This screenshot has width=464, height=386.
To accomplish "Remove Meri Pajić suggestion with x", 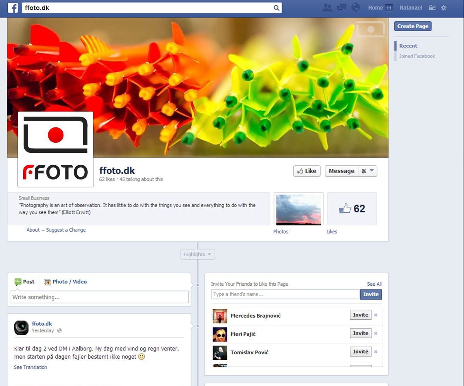I will click(376, 334).
